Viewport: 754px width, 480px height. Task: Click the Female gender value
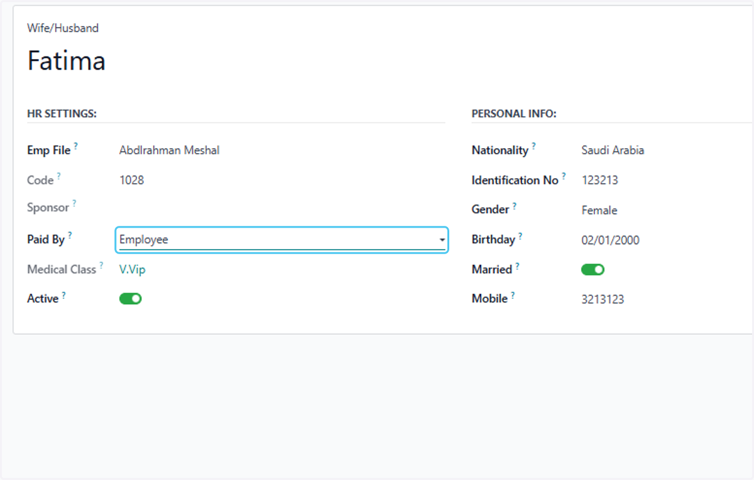tap(599, 210)
